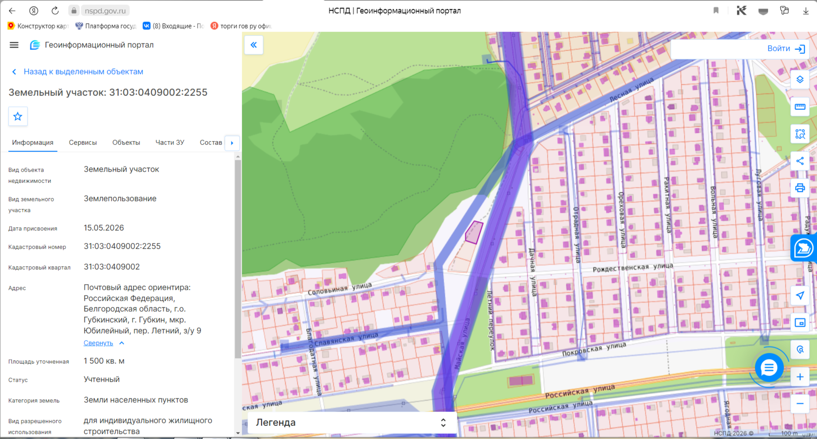The width and height of the screenshot is (817, 439).
Task: Share the map via share icon
Action: [800, 161]
